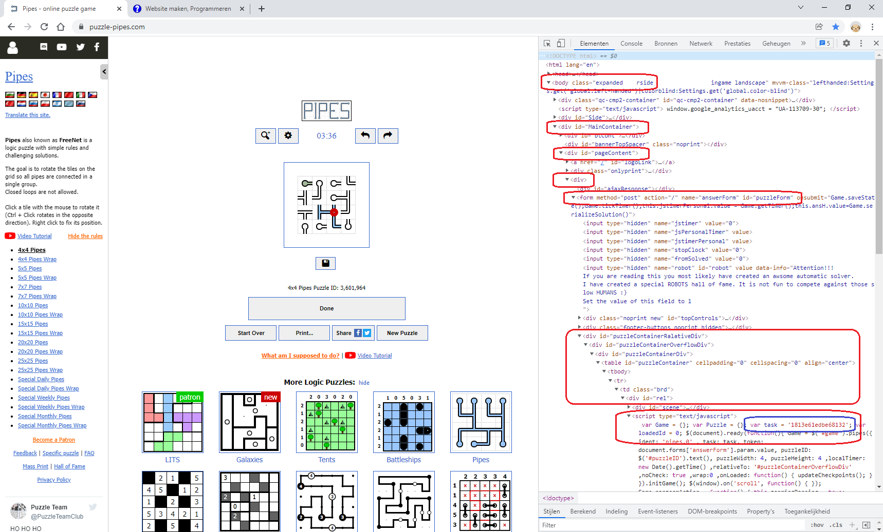Switch to the Netwerk tab
The width and height of the screenshot is (883, 532).
click(701, 44)
